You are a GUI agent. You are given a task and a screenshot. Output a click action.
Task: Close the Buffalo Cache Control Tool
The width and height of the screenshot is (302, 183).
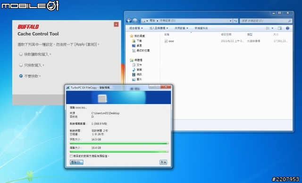click(116, 24)
